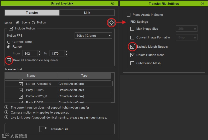Increase the From frame value
The width and height of the screenshot is (208, 140).
click(x=39, y=52)
